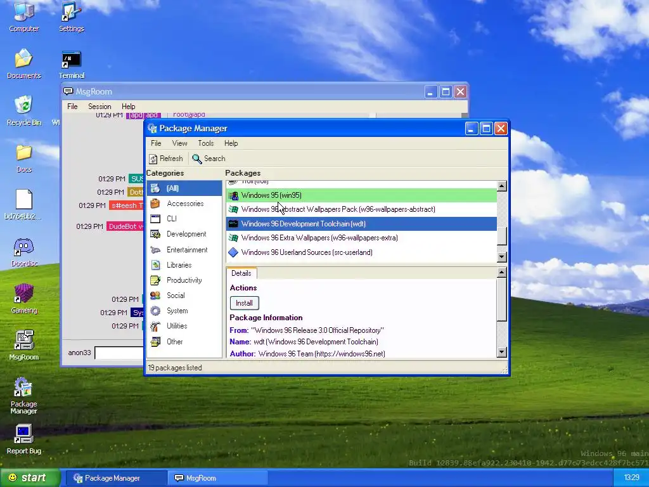Image resolution: width=649 pixels, height=487 pixels.
Task: Select the Entertainment category
Action: (x=184, y=250)
